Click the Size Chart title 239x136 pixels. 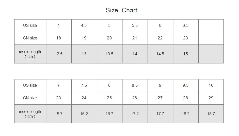coord(121,10)
